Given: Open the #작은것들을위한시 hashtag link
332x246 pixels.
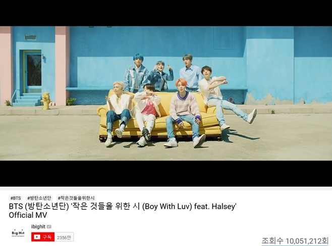Looking at the screenshot, I should click(76, 198).
